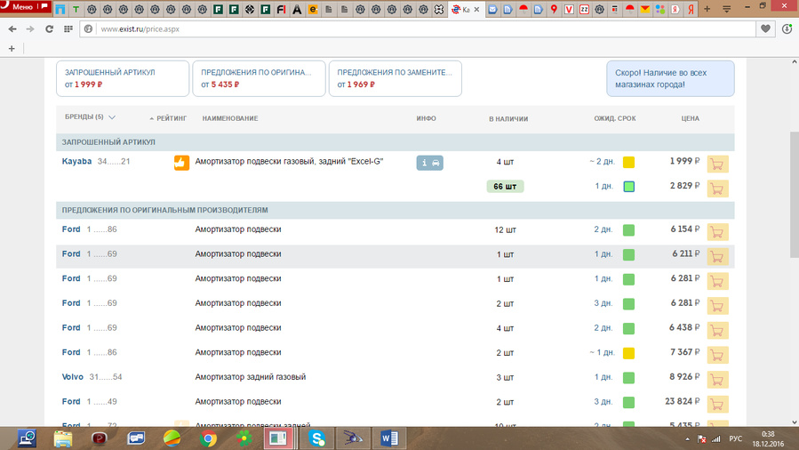
Task: Open Предложения по замените... от 1 969 ₽
Action: 396,78
